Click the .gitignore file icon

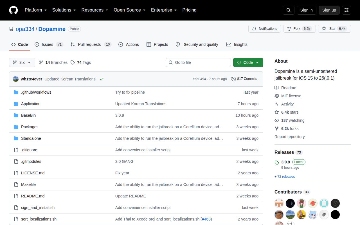16,150
